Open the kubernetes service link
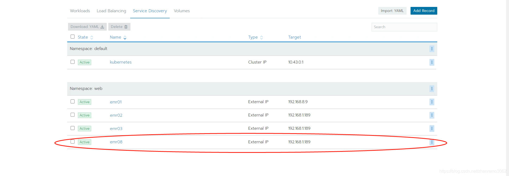Image resolution: width=509 pixels, height=176 pixels. tap(121, 62)
